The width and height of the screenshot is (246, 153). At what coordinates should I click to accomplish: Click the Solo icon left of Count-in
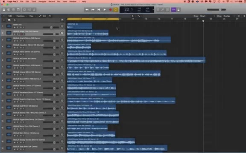click(167, 10)
